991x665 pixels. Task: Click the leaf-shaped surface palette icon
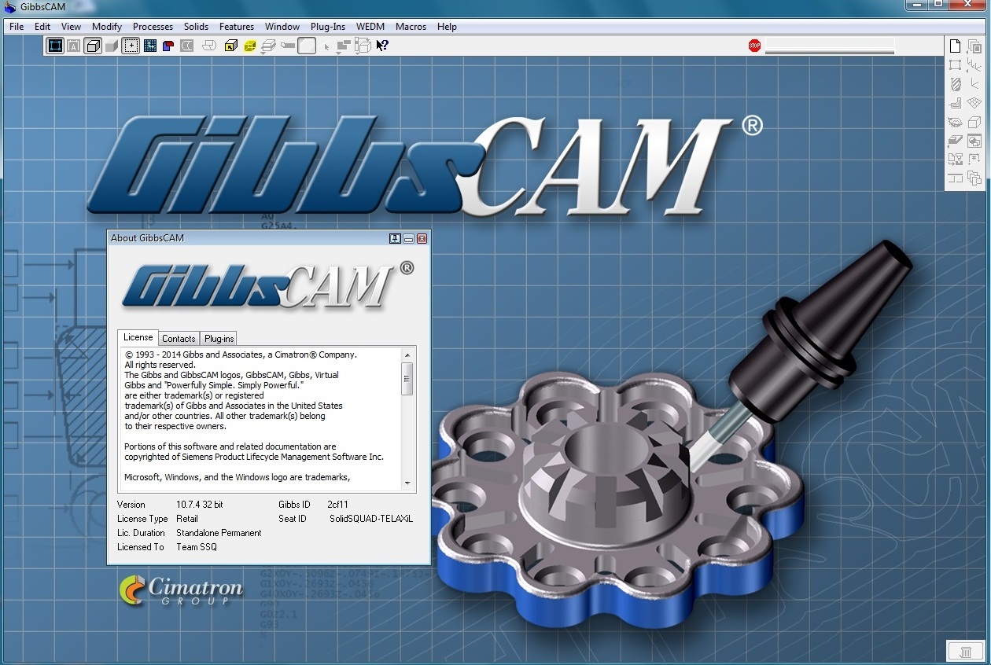pos(955,122)
